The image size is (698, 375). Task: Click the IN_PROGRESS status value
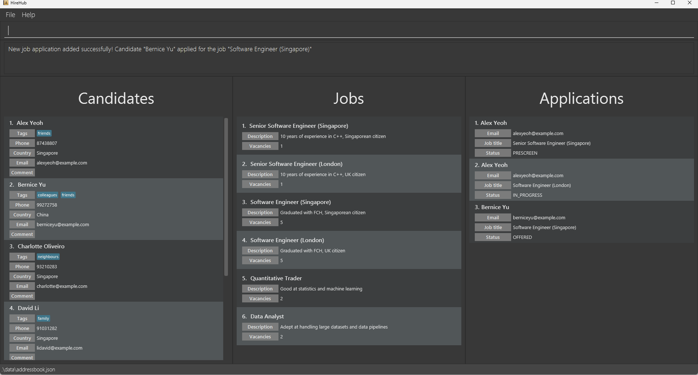527,195
